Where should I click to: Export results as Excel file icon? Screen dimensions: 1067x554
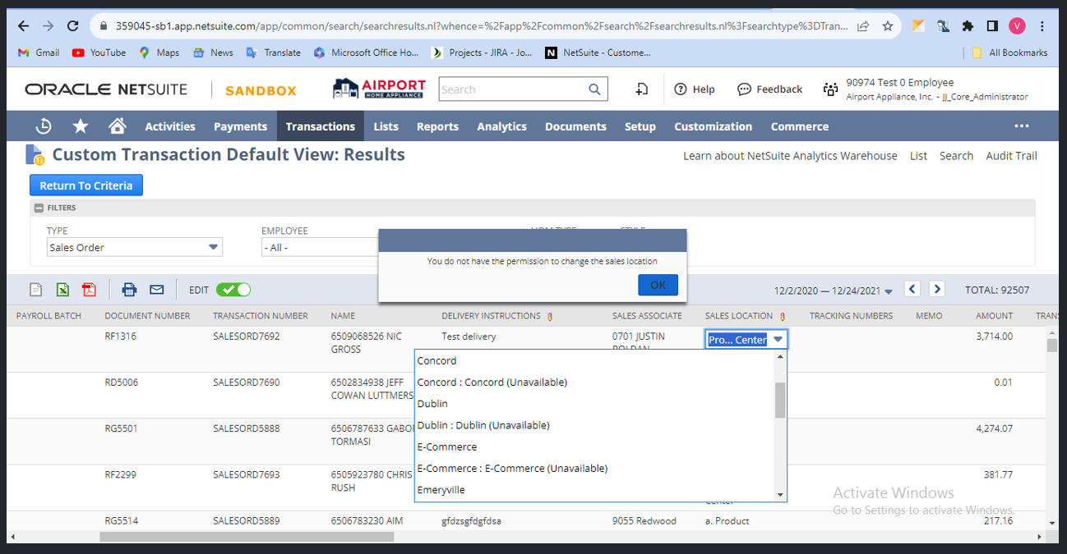pos(62,290)
